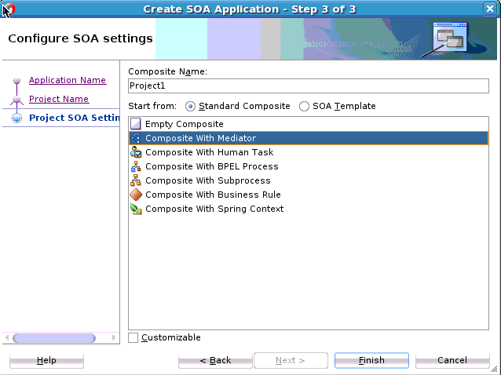Choose the Human Task composite icon
This screenshot has width=501, height=375.
[x=136, y=152]
